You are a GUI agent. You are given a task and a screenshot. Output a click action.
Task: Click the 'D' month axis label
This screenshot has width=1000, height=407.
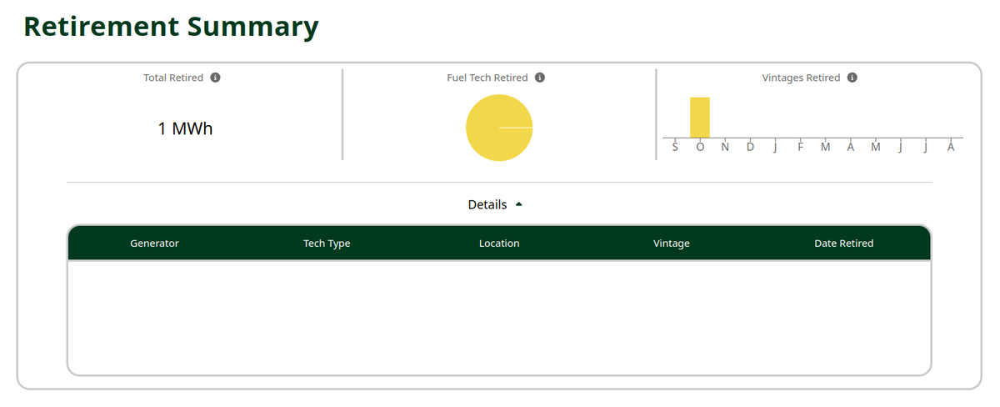(750, 147)
